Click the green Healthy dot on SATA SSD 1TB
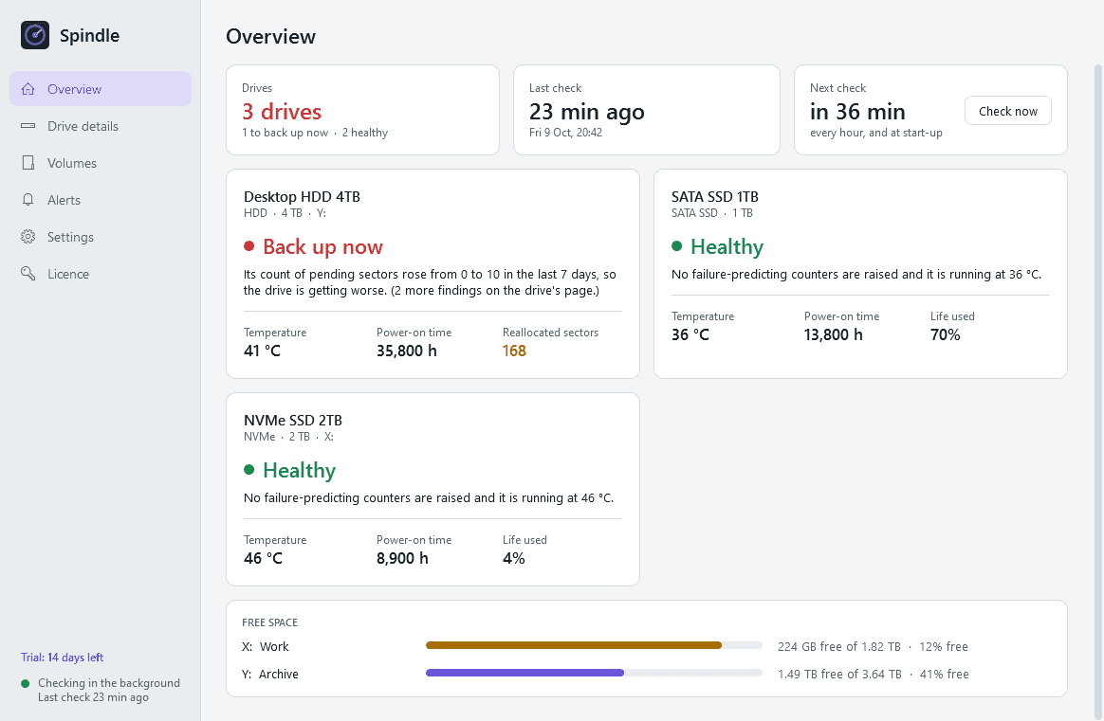 coord(676,246)
